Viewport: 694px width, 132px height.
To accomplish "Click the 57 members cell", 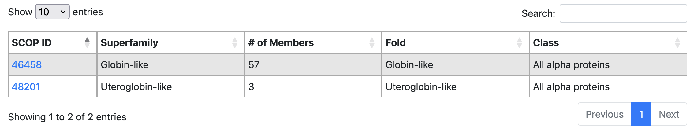I will (x=313, y=65).
